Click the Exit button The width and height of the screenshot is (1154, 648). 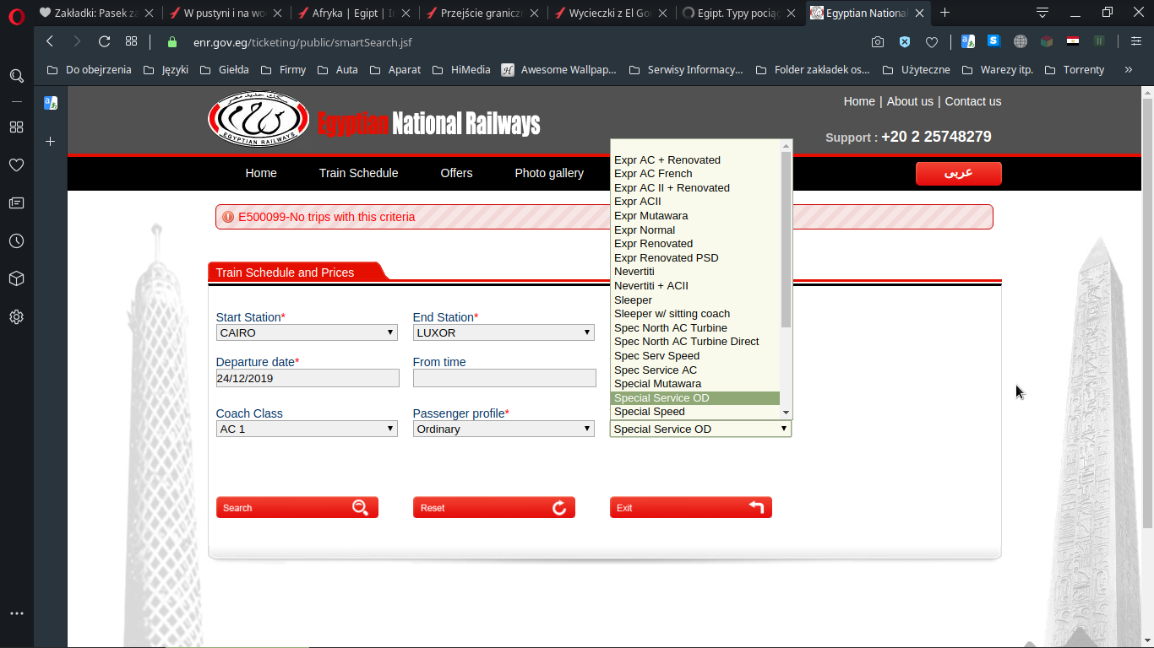[x=691, y=507]
